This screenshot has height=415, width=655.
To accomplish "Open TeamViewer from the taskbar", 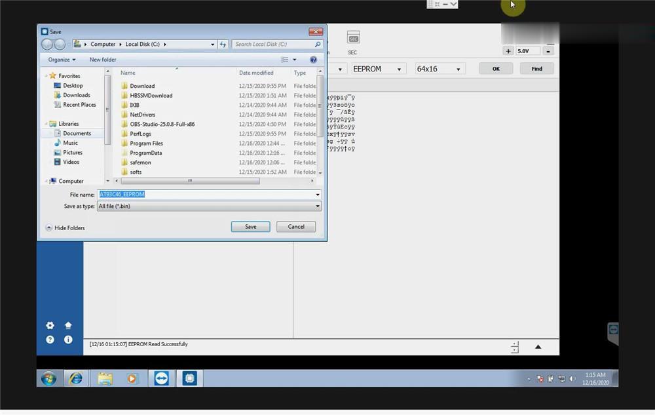I will (x=161, y=379).
